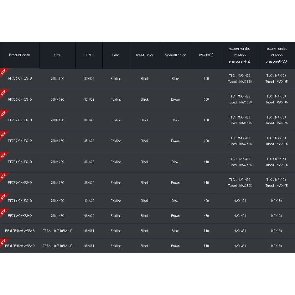Click the ETRTO column header
The image size is (295, 295).
(89, 55)
